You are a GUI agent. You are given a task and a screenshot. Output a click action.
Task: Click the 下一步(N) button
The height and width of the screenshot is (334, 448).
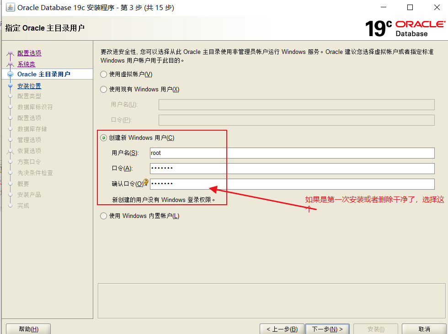[327, 329]
